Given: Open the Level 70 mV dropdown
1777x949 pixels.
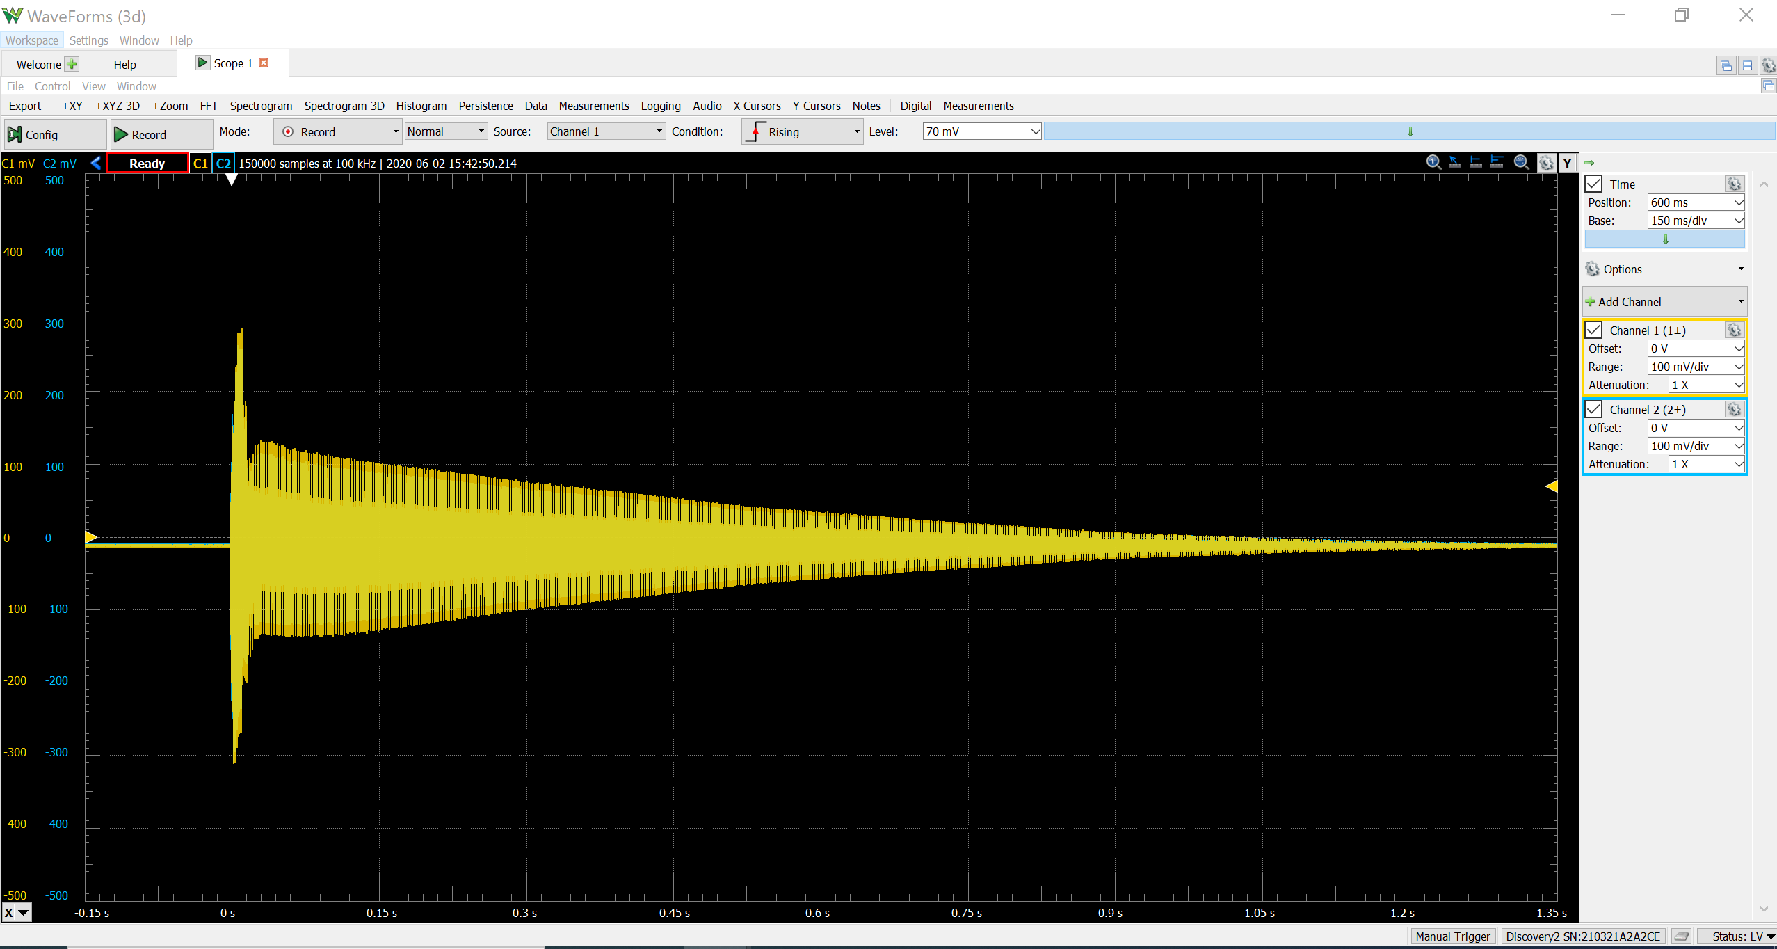Looking at the screenshot, I should (982, 131).
